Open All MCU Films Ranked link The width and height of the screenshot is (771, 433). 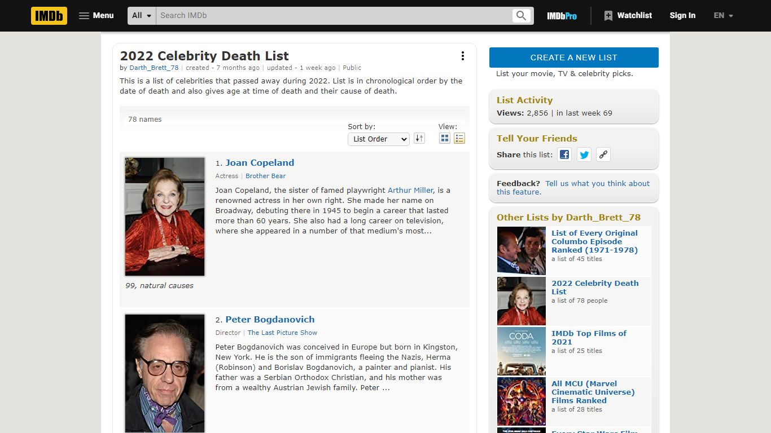pyautogui.click(x=593, y=392)
